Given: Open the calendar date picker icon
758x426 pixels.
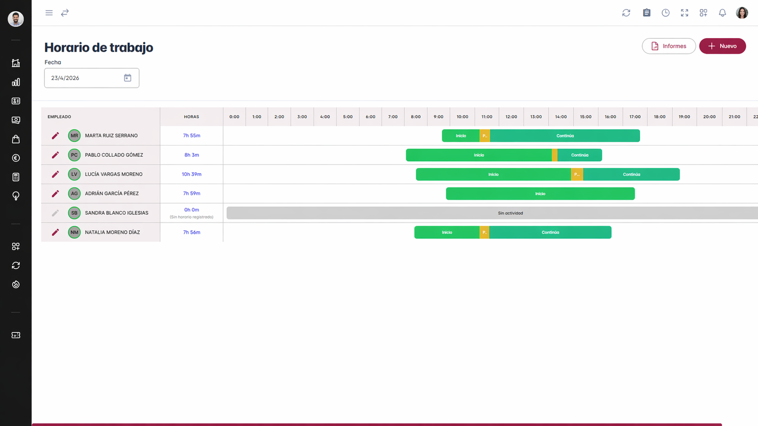Looking at the screenshot, I should pyautogui.click(x=127, y=78).
